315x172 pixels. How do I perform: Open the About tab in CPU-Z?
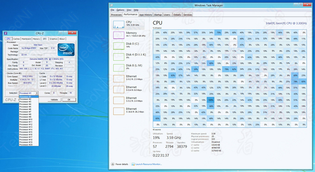tap(62, 39)
